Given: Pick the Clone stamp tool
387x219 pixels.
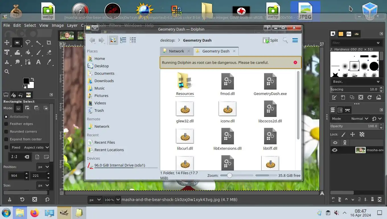Looking at the screenshot, I should pos(7,62).
